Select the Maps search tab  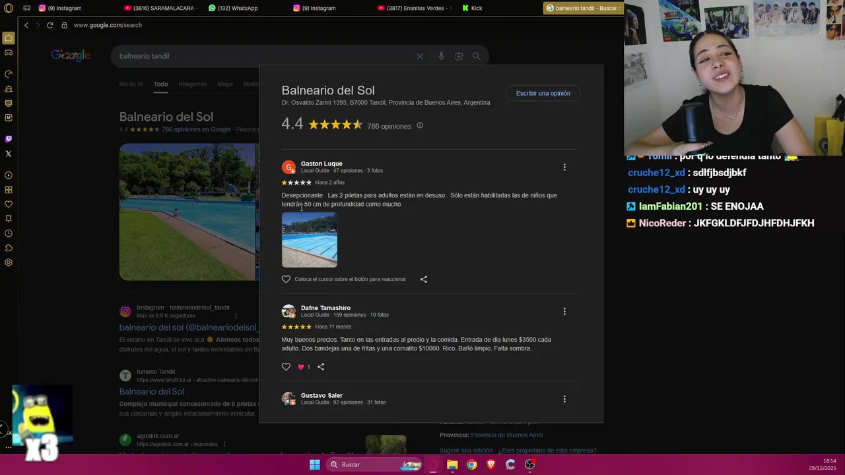(225, 84)
